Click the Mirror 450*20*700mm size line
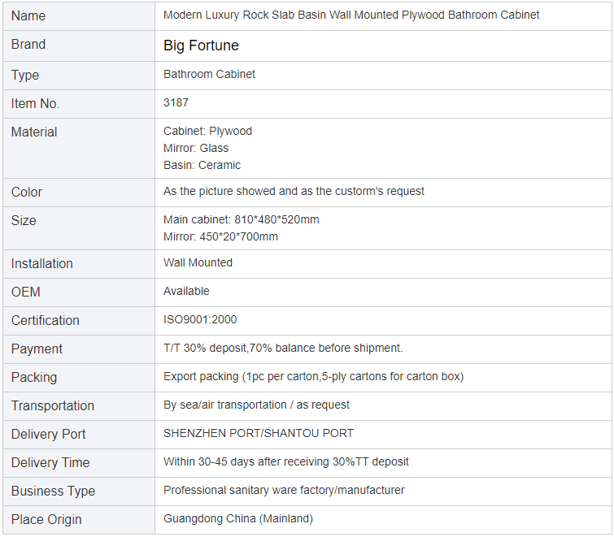Screen dimensions: 614x537 pyautogui.click(x=220, y=236)
